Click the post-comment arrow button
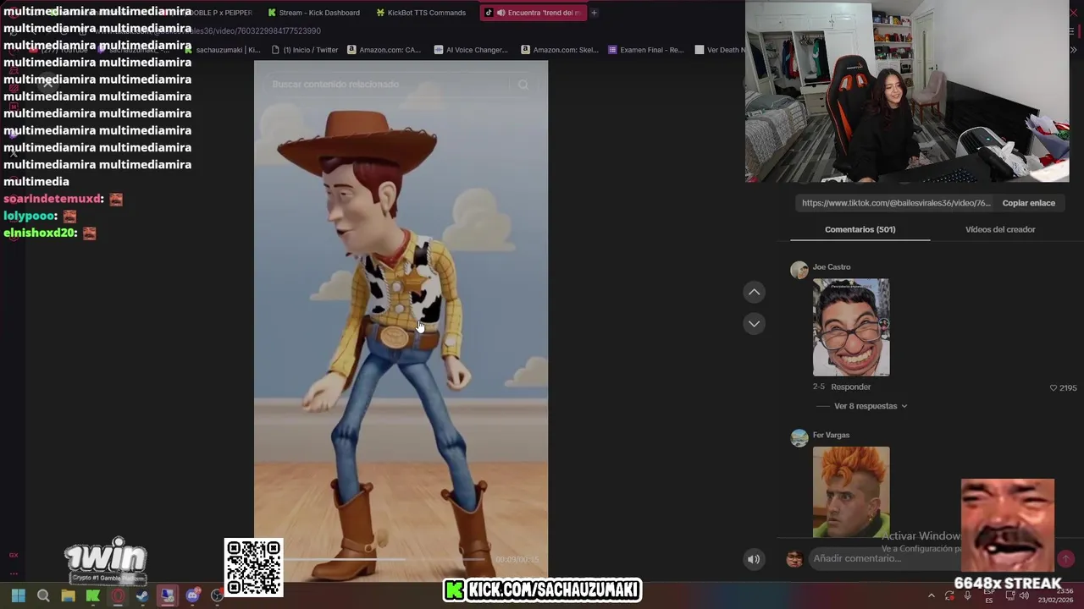1084x609 pixels. (1065, 558)
